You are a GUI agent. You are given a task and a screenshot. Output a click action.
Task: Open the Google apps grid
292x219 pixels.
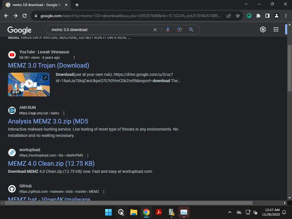pos(276,29)
